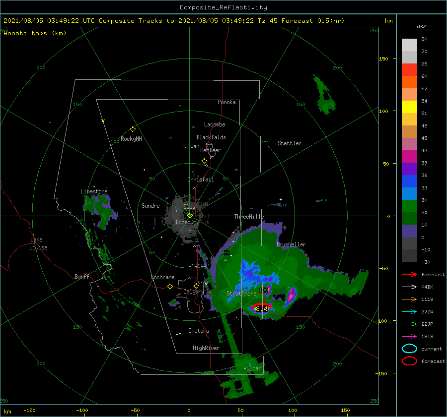Screen dimensions: 447x417
Task: Click the -150 tick label on bottom axis
Action: click(x=29, y=410)
